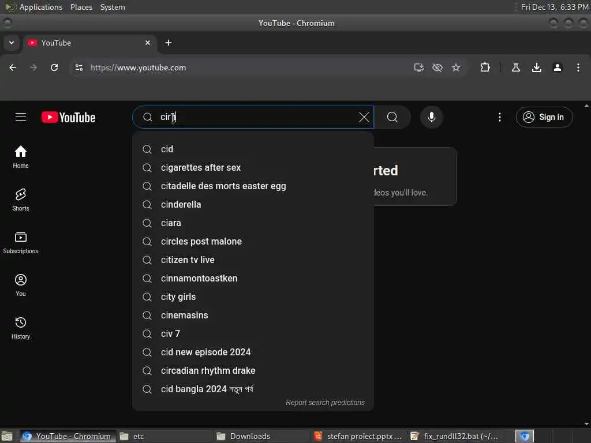This screenshot has width=591, height=443.
Task: Select the YouTube browser tab
Action: pyautogui.click(x=89, y=43)
